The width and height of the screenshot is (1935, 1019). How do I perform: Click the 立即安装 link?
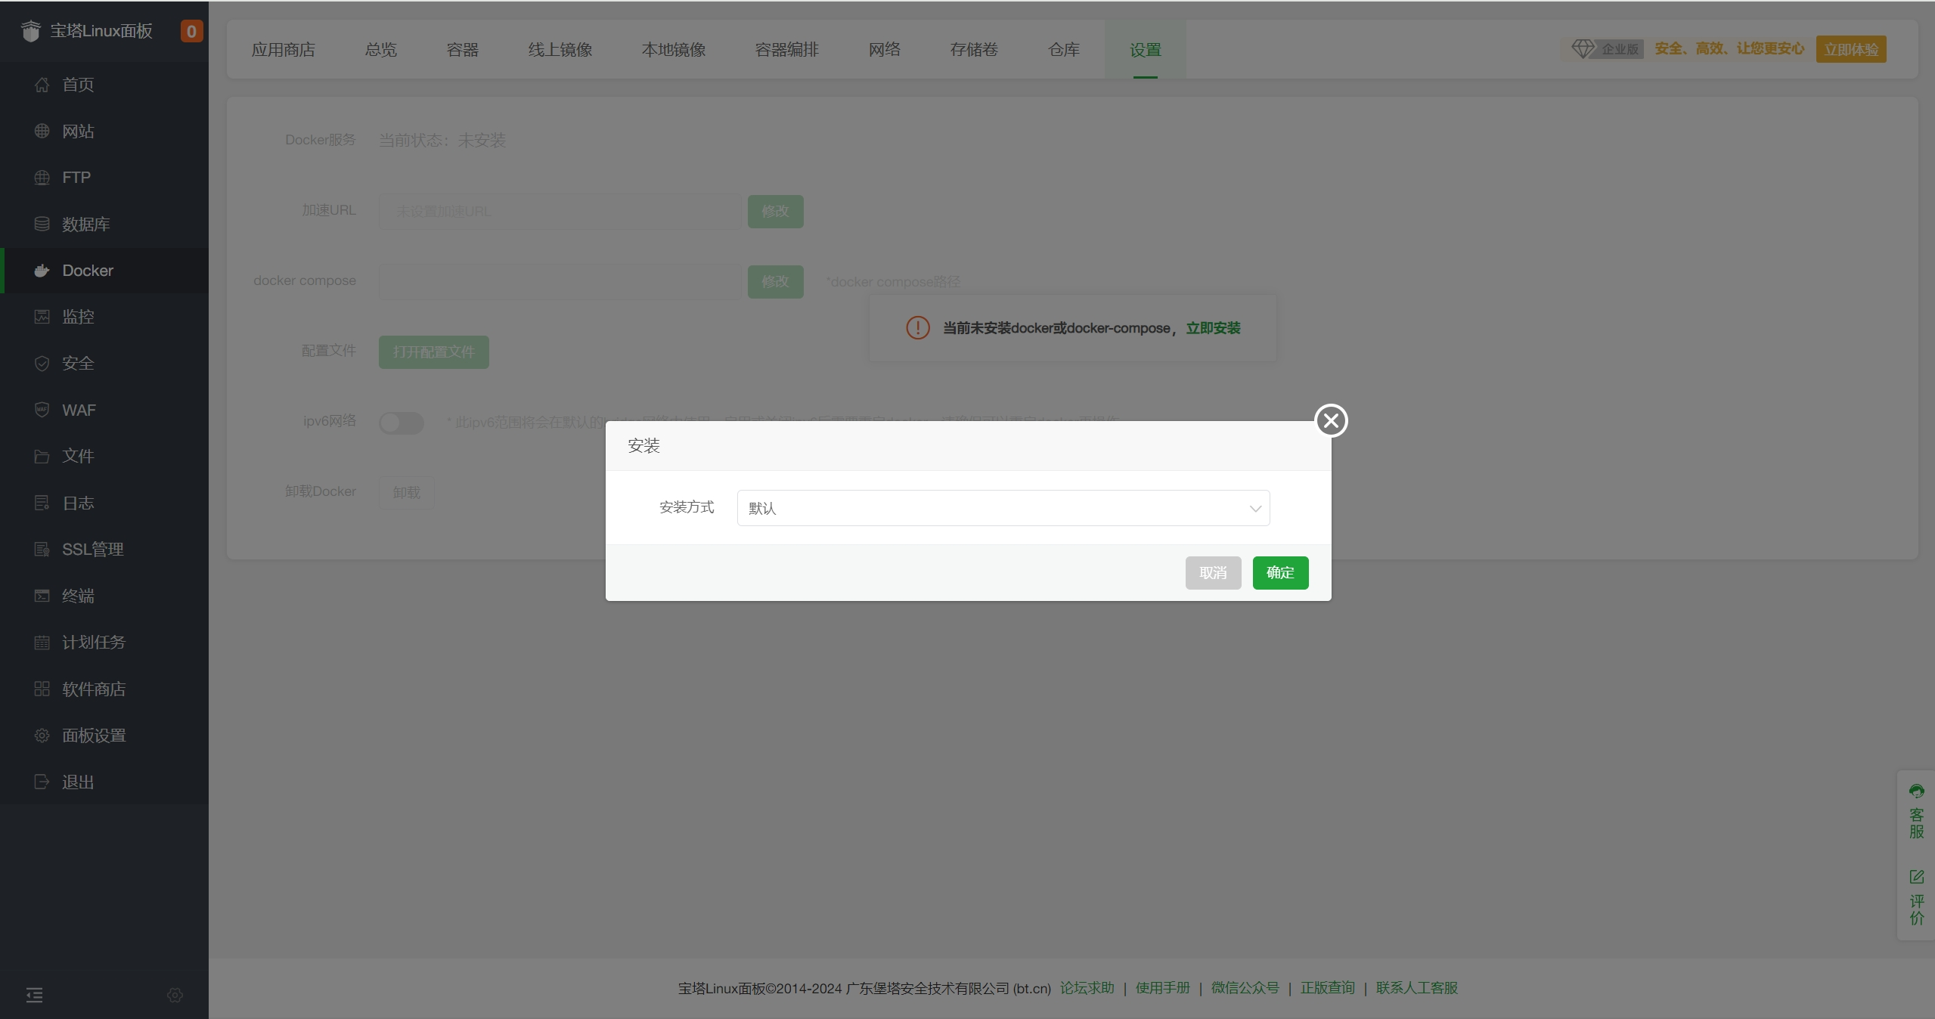[1212, 328]
